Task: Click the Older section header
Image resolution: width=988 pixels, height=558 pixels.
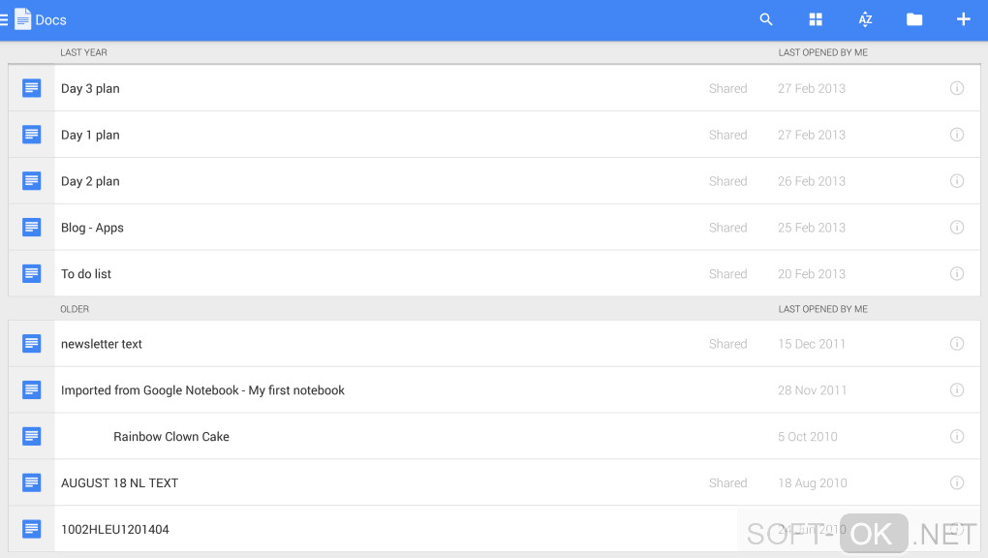Action: point(75,309)
